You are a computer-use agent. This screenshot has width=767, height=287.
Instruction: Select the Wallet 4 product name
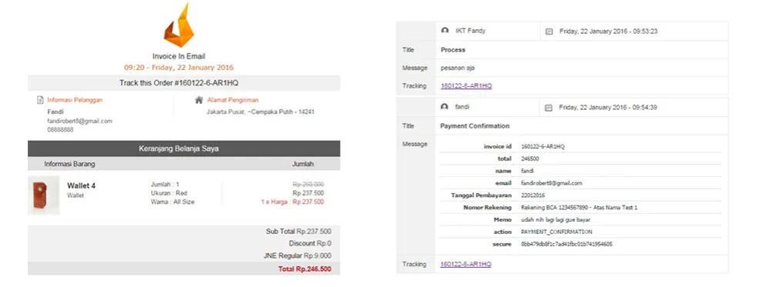coord(81,186)
